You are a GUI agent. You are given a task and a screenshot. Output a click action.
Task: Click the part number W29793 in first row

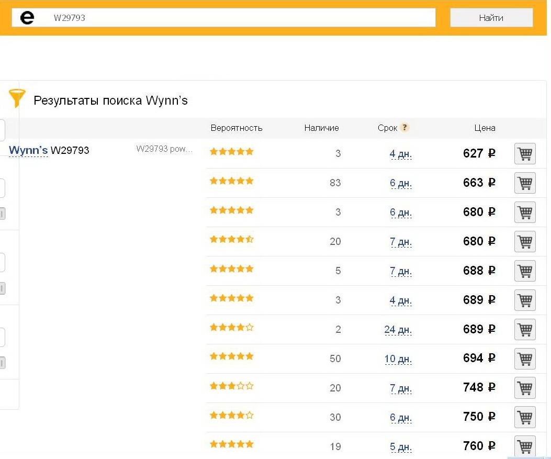pos(70,150)
